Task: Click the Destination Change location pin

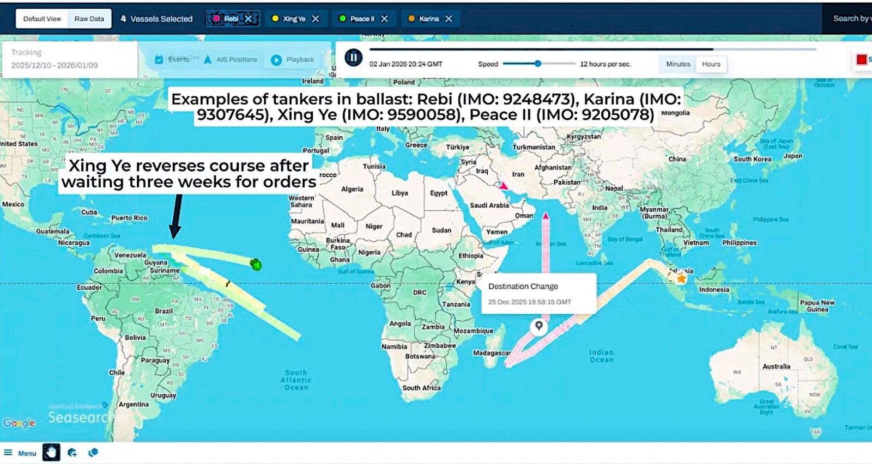Action: point(538,326)
